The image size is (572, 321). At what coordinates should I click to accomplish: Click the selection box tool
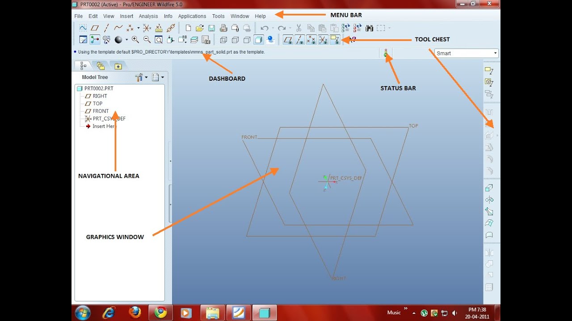[381, 28]
